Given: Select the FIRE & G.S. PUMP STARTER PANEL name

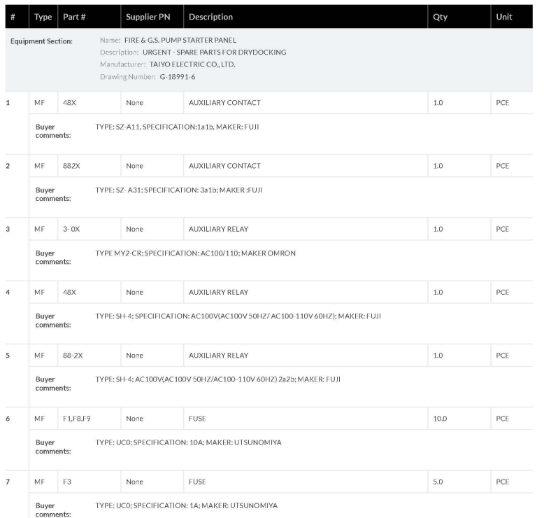Looking at the screenshot, I should 189,41.
